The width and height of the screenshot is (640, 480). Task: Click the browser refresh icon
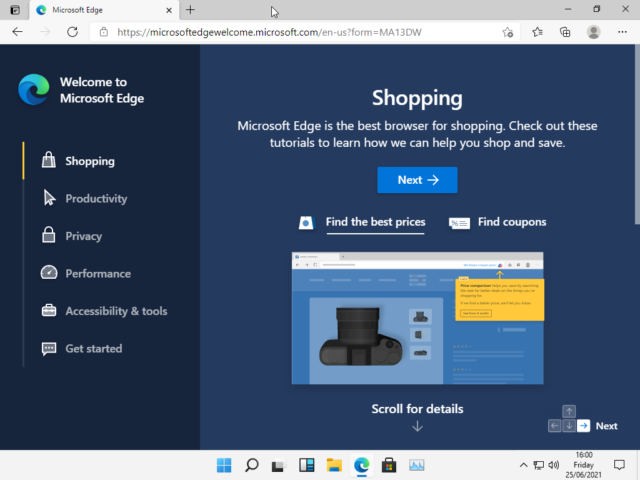tap(72, 32)
